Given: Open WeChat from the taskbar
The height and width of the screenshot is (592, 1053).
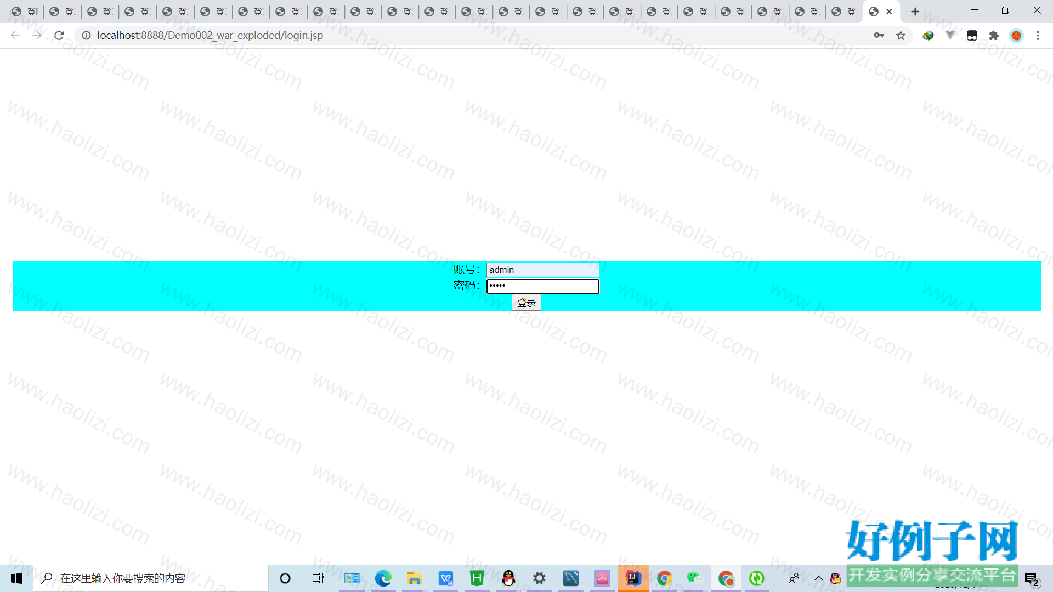Looking at the screenshot, I should coord(694,578).
